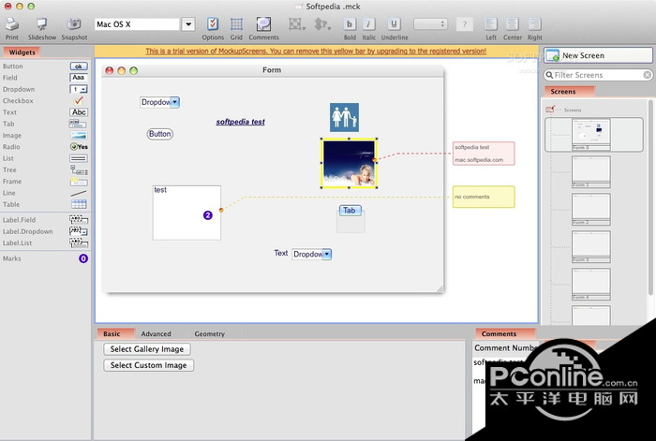Screen dimensions: 656x441
Task: Open the Dropdown next to Text label
Action: [312, 254]
